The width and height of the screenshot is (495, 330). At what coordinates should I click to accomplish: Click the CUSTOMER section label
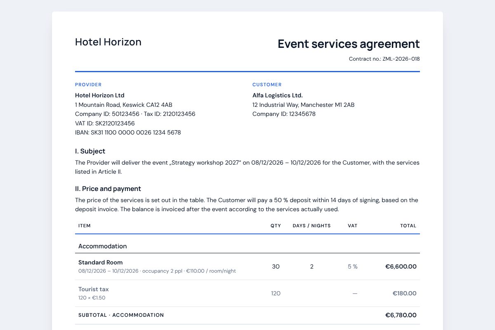click(x=267, y=85)
